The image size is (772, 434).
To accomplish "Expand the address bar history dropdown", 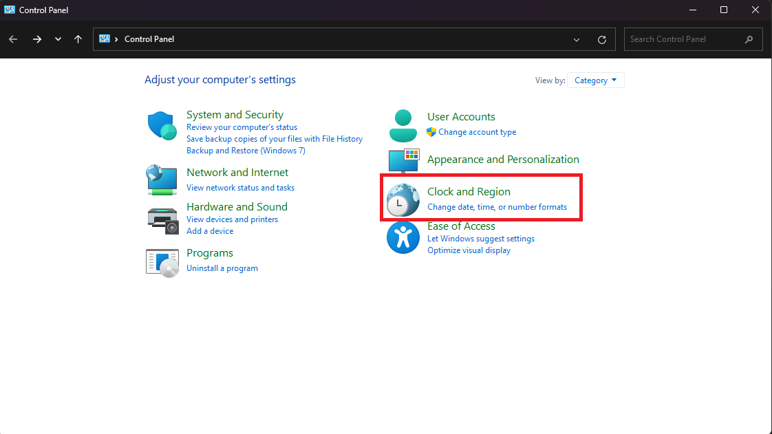I will point(577,40).
